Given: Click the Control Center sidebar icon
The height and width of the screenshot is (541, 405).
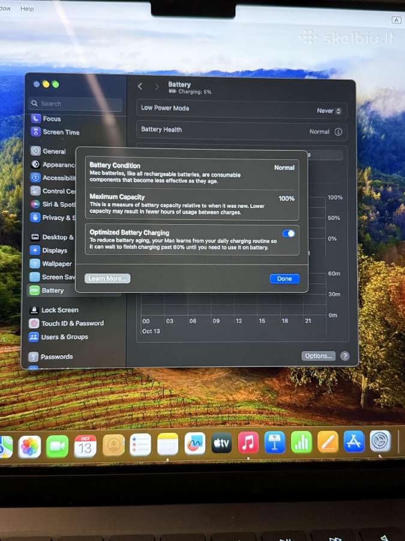Looking at the screenshot, I should [35, 191].
